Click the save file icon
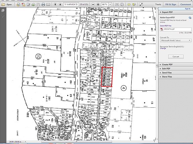This screenshot has height=144, width=193. click(38, 5)
